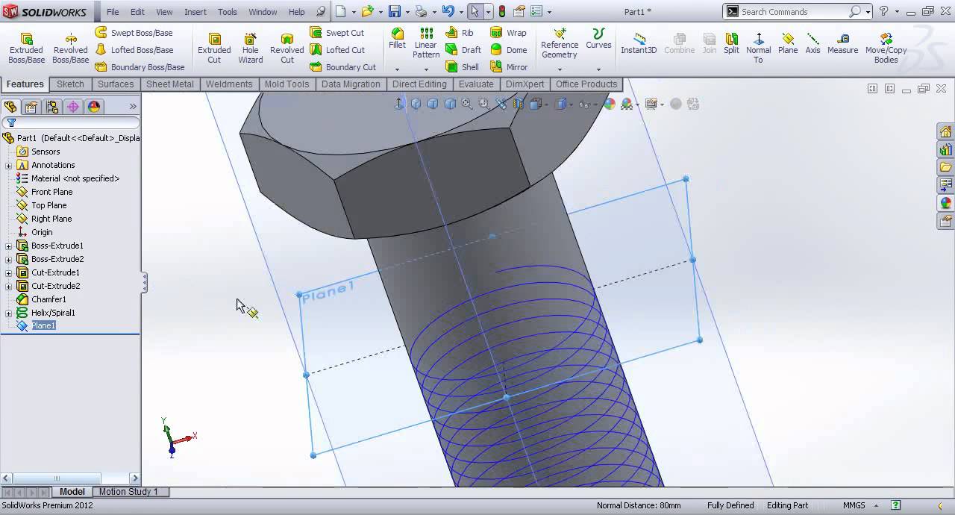
Task: Select the Shell tool
Action: tap(463, 67)
